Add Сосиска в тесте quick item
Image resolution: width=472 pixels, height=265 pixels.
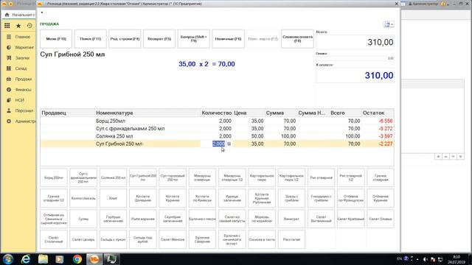click(x=262, y=239)
